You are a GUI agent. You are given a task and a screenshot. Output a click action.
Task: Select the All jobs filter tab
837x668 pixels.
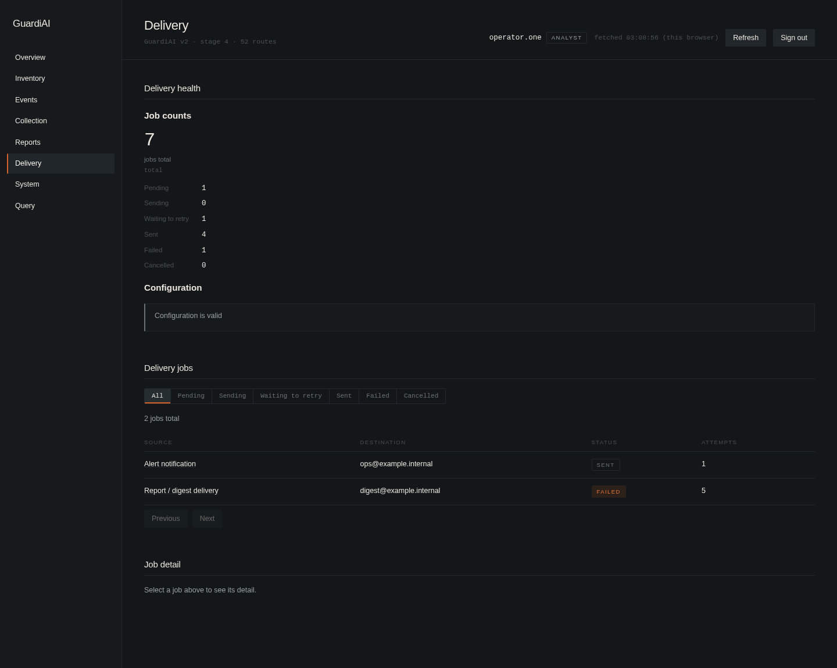pos(158,396)
